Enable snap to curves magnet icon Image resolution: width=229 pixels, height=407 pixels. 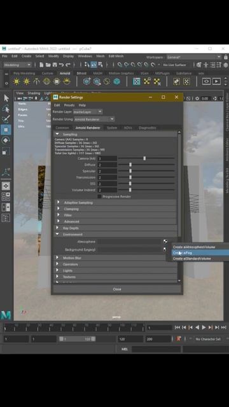tap(127, 65)
